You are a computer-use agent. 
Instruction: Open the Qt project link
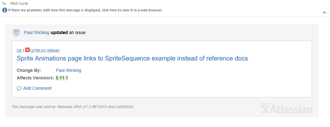[x=19, y=51]
